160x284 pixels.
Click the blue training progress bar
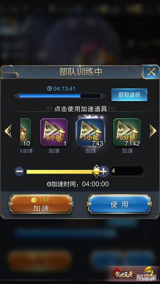tap(60, 96)
